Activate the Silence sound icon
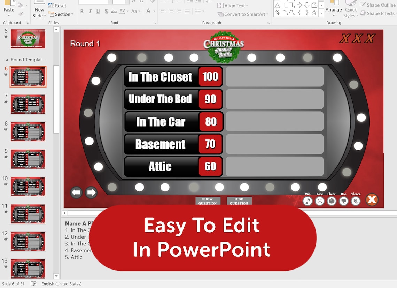The image size is (397, 288). 356,201
